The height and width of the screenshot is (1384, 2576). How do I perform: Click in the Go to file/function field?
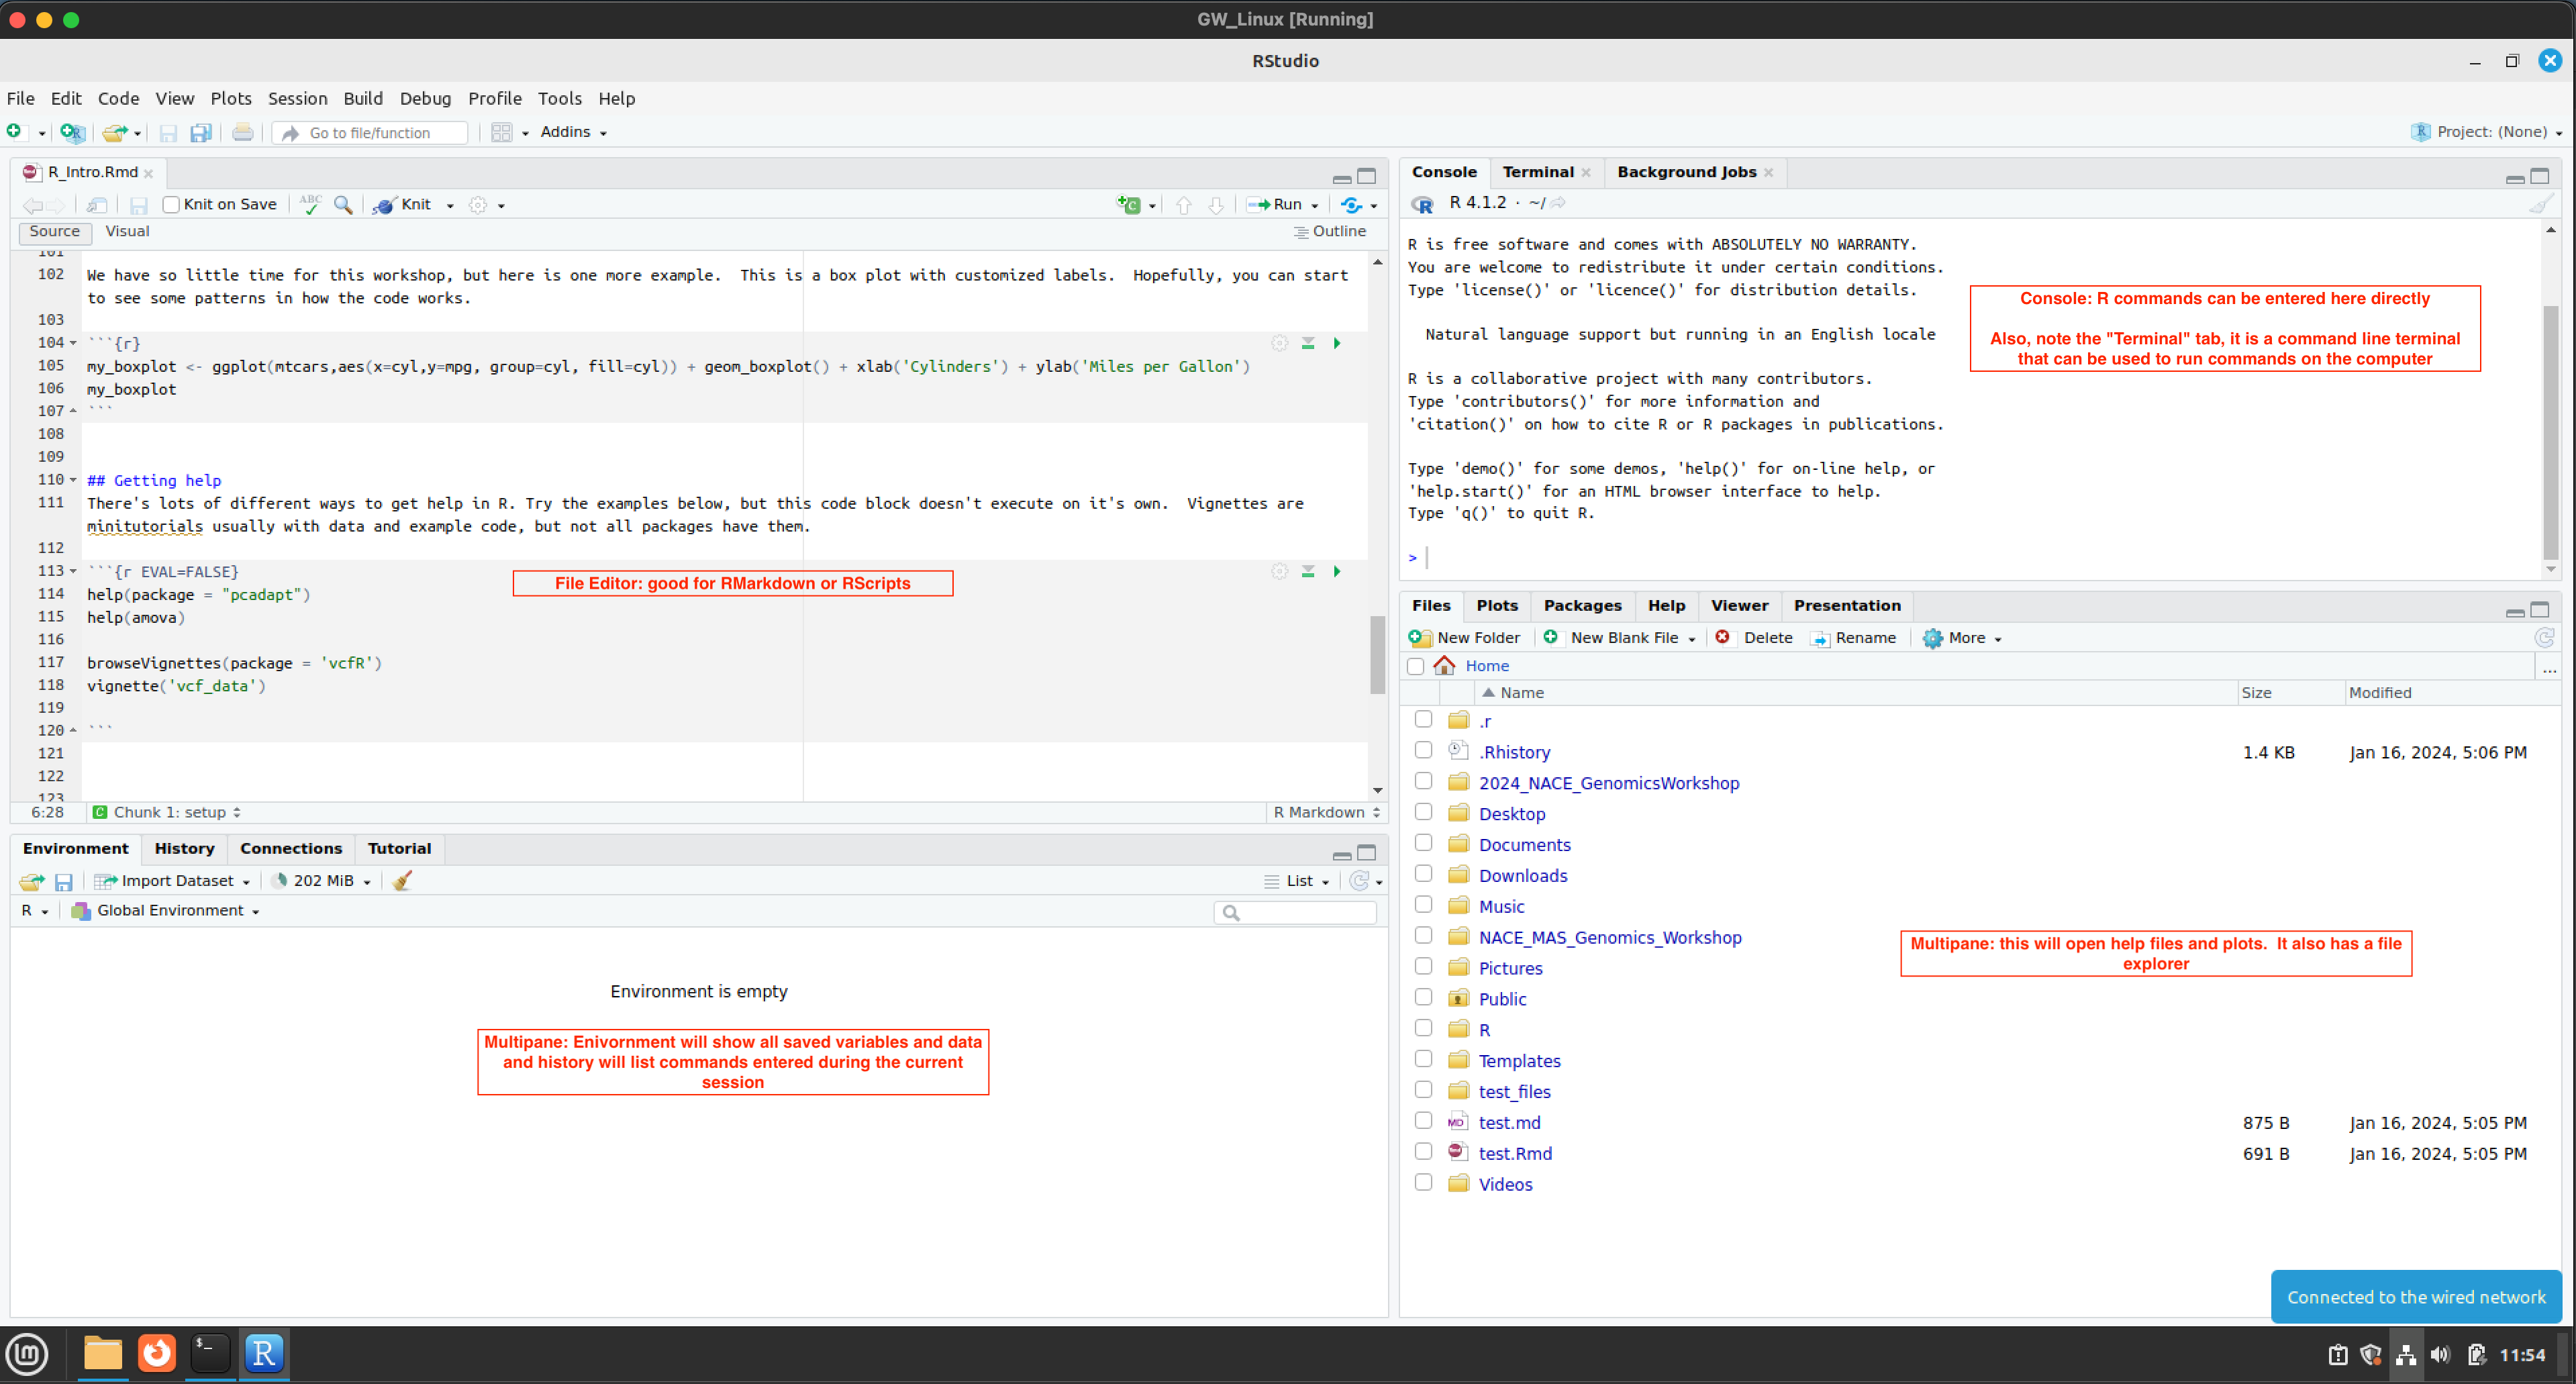click(x=371, y=132)
